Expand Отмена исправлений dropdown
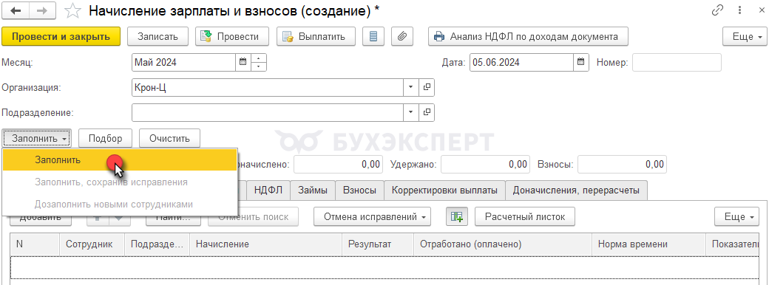The width and height of the screenshot is (769, 285). (372, 216)
